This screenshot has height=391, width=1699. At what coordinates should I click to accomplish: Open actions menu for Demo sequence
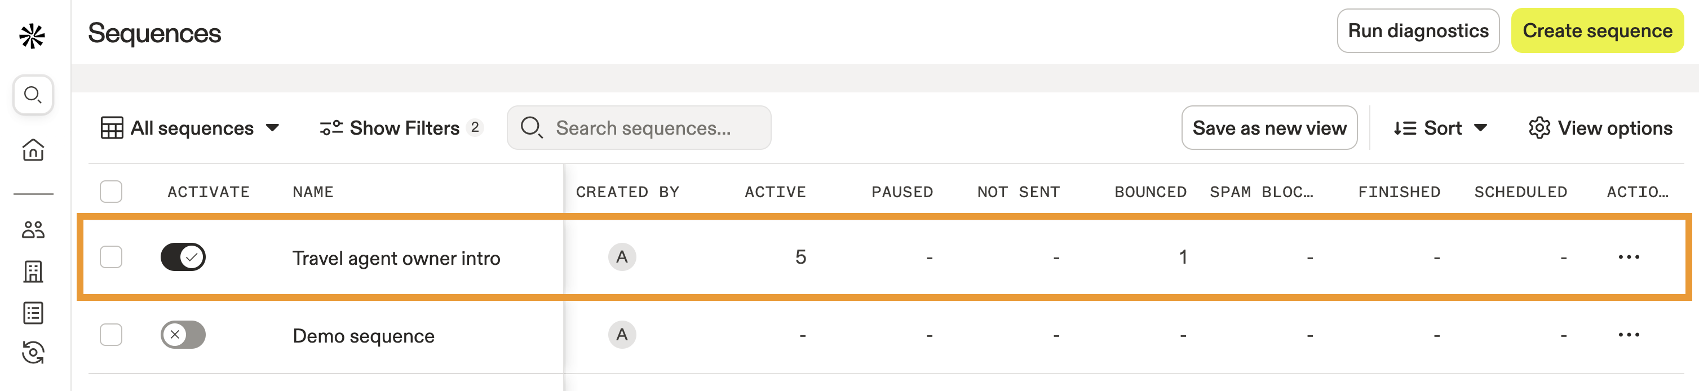pos(1628,335)
